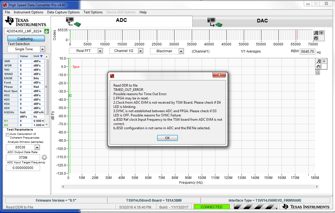This screenshot has height=213, width=335.
Task: Click the green CONNECTED status indicator
Action: 211,207
